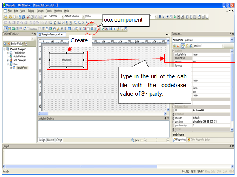Toggle Italic formatting
This screenshot has width=237, height=177.
click(164, 17)
